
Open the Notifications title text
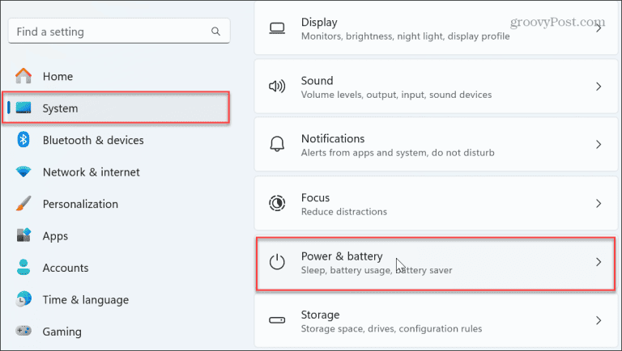click(332, 138)
